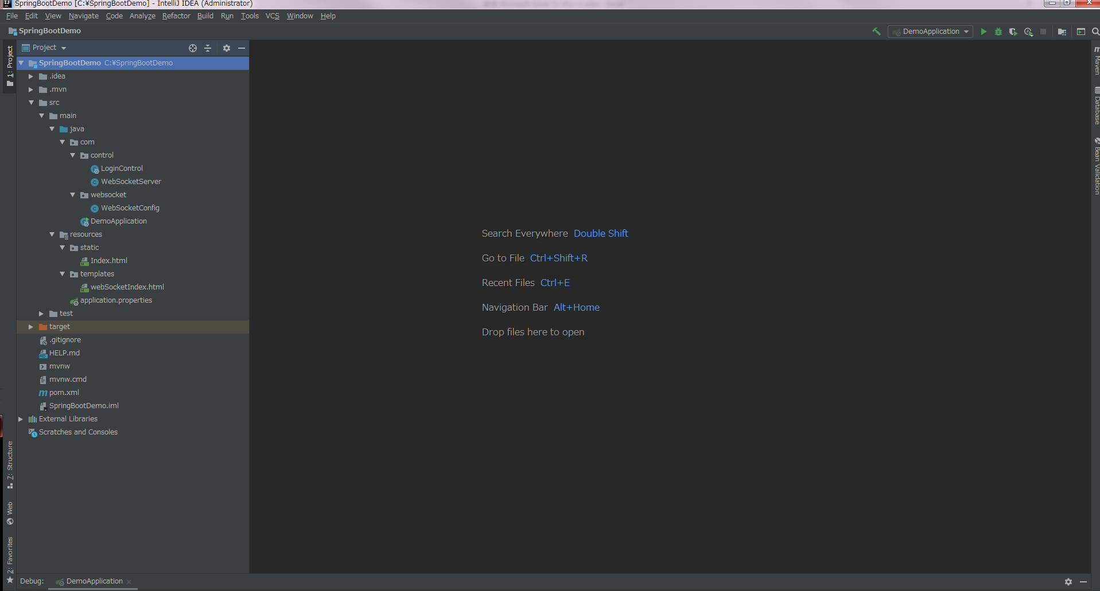Open Project panel settings gear
The height and width of the screenshot is (591, 1100).
227,48
